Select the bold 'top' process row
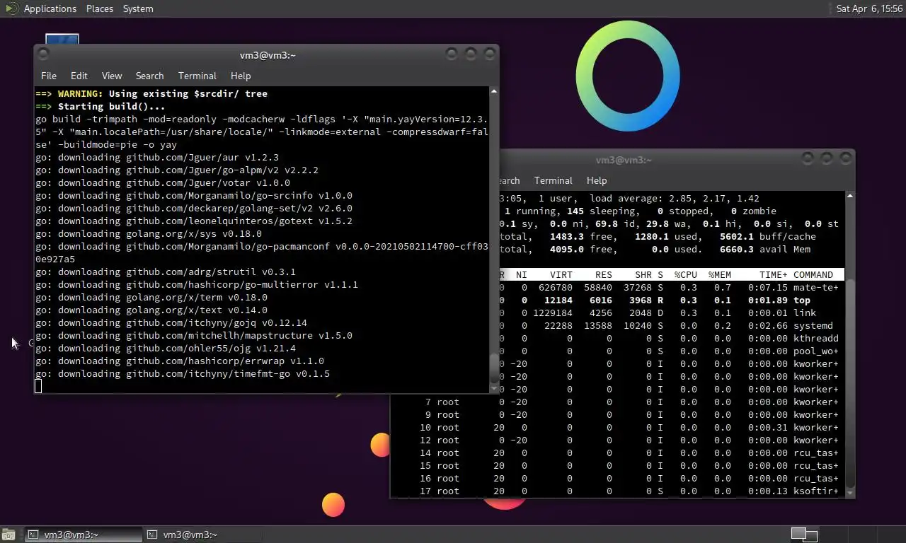Screen dimensions: 906x543 click(672, 300)
